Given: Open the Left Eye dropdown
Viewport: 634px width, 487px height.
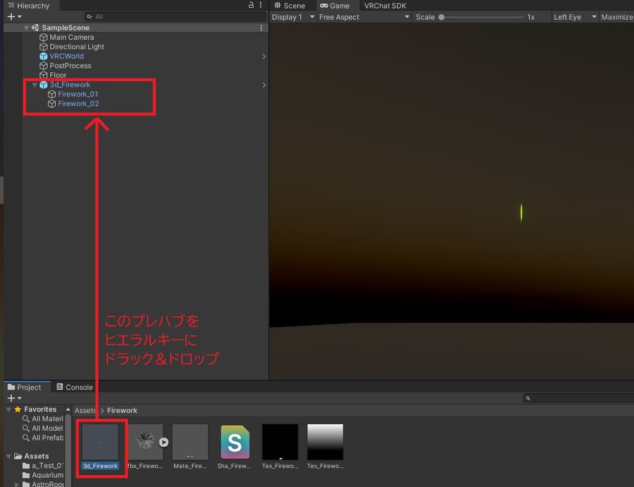Looking at the screenshot, I should (x=575, y=17).
